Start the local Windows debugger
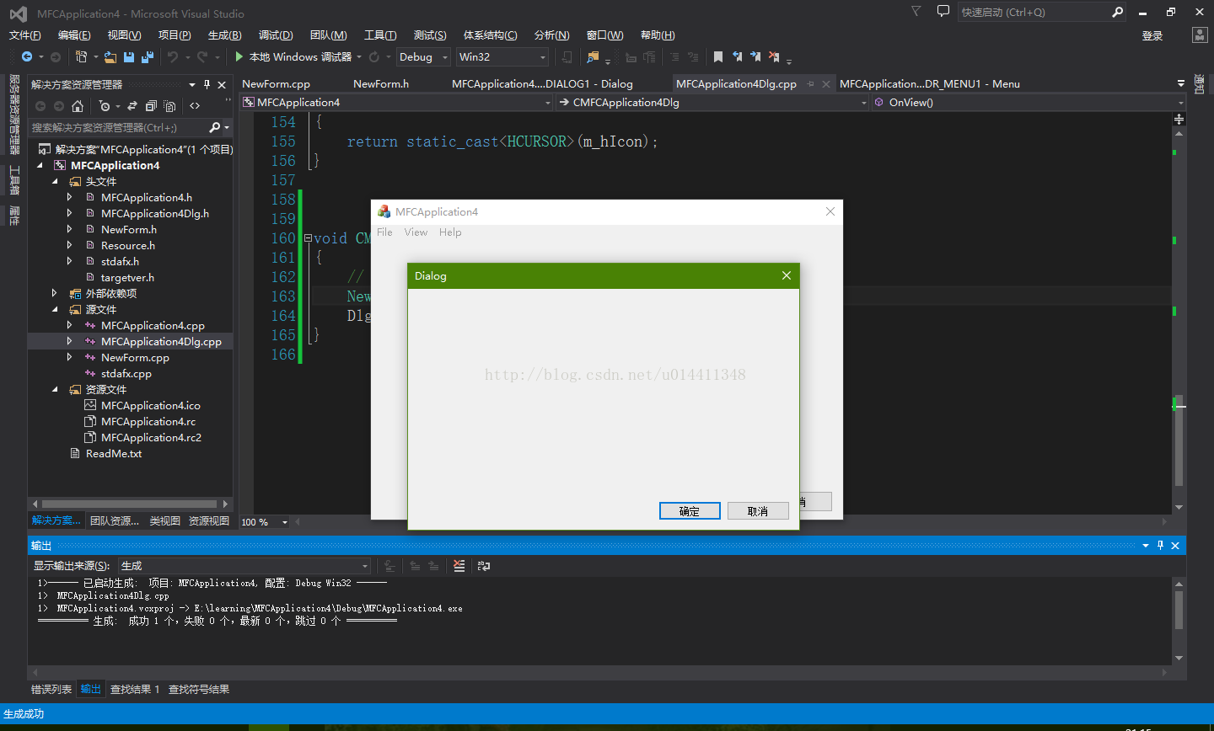The height and width of the screenshot is (731, 1214). [293, 57]
